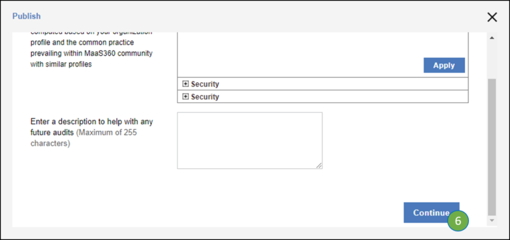
Task: Click the 'with similar profiles' text line
Action: point(61,64)
